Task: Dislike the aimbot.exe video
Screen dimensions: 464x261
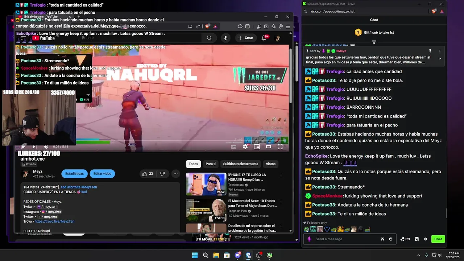Action: (162, 174)
